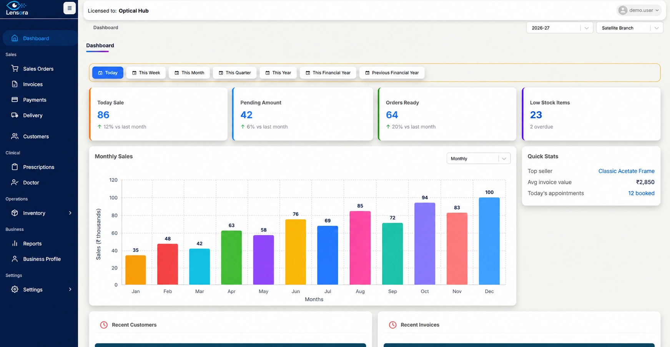Click the Doctor person icon

[15, 182]
